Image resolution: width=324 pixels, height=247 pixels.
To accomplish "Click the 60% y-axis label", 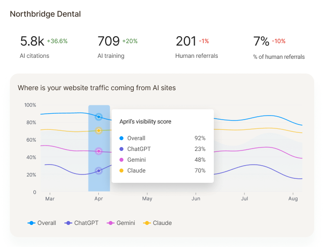I will (x=31, y=140).
